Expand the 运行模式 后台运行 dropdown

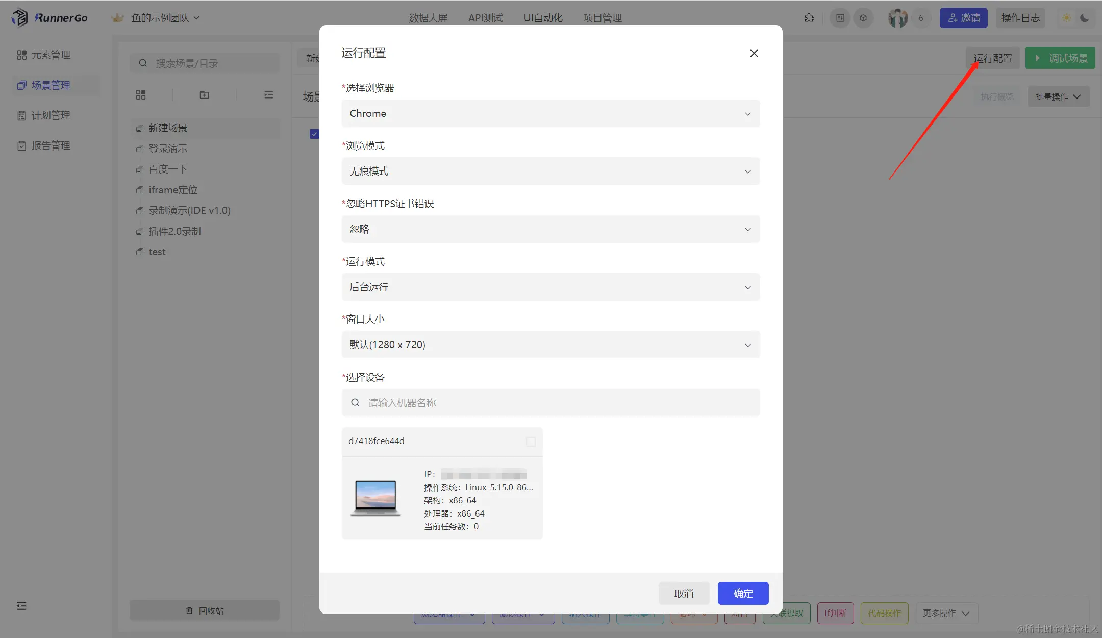pos(550,287)
